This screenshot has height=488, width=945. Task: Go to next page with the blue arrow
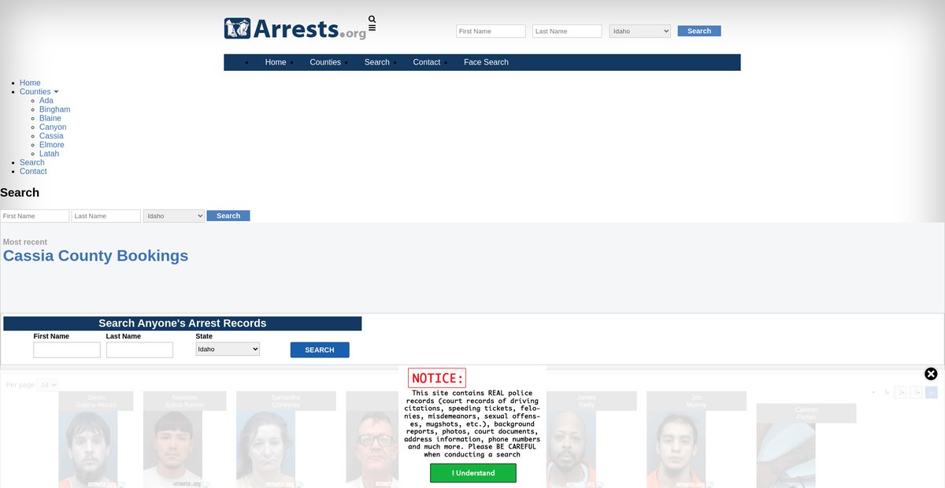(932, 392)
